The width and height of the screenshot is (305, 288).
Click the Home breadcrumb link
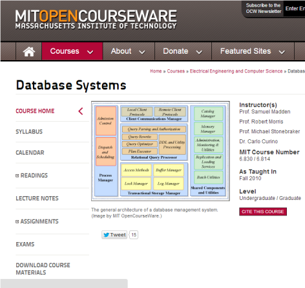(156, 71)
